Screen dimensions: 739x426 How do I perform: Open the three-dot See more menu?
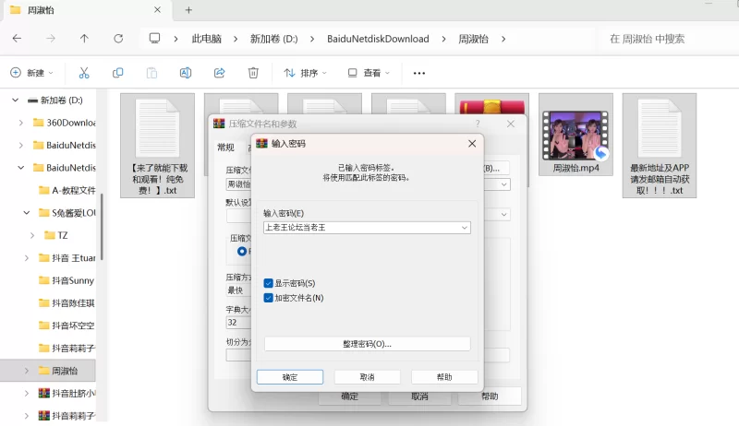tap(418, 73)
